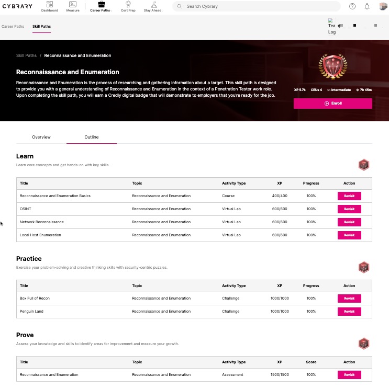Click the Skill Paths breadcrumb link
389x390 pixels.
coord(26,55)
